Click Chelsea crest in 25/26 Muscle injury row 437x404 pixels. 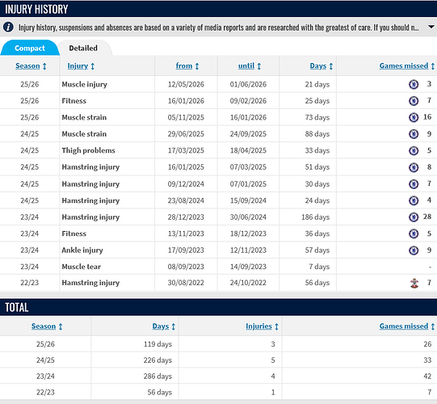coord(414,84)
